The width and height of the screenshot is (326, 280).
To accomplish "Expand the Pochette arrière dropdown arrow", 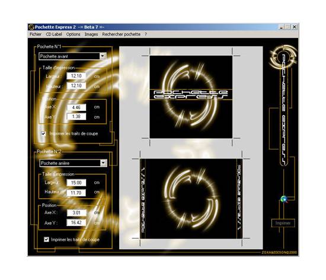I will (x=103, y=163).
